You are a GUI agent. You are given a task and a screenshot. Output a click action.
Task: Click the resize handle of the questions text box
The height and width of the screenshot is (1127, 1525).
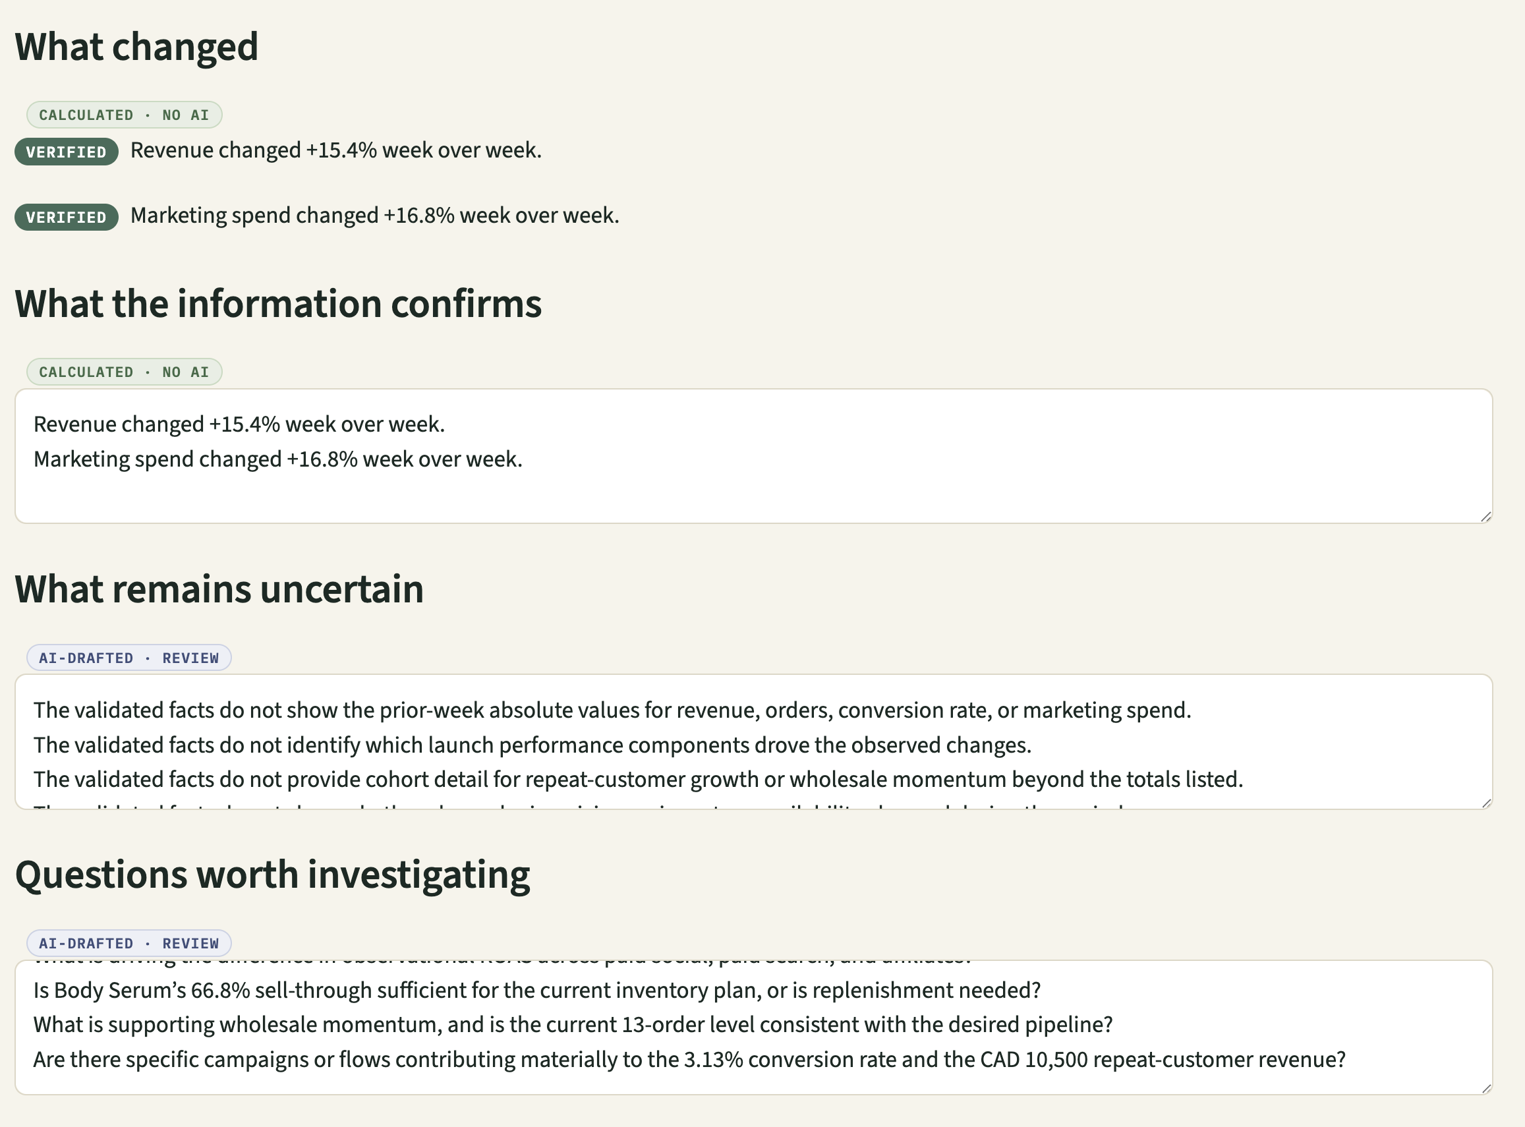pos(1486,1088)
